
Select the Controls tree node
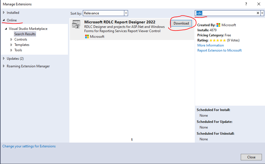(21, 39)
